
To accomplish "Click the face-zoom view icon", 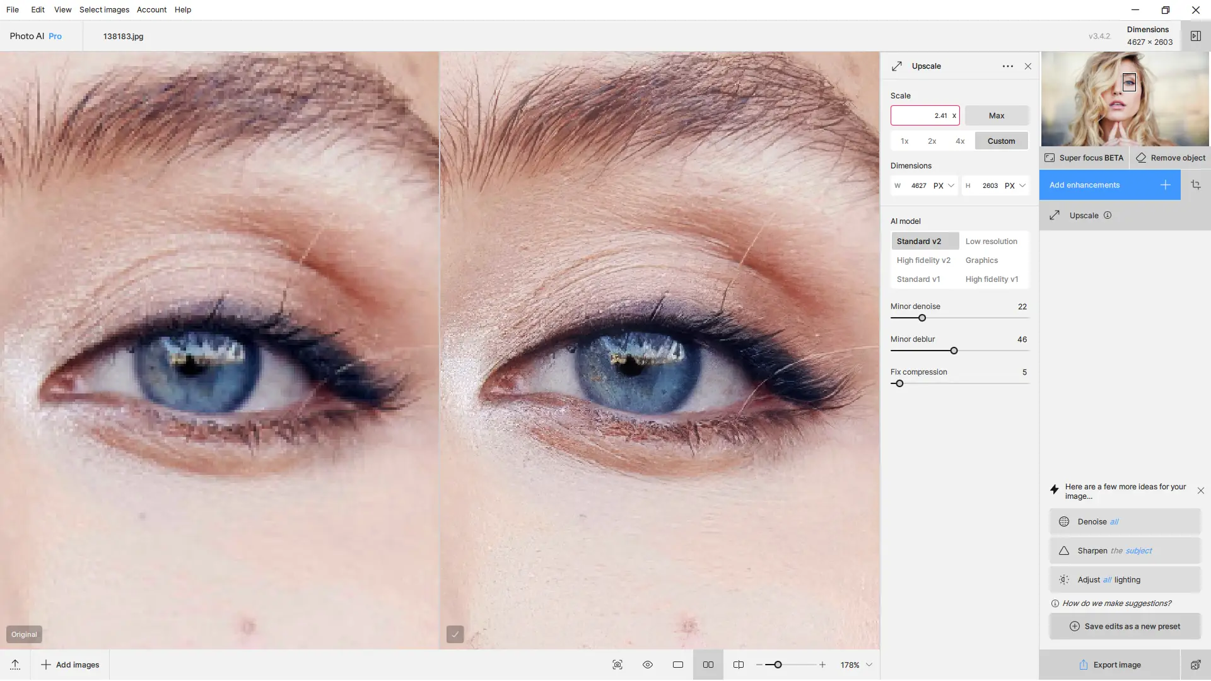I will point(617,665).
